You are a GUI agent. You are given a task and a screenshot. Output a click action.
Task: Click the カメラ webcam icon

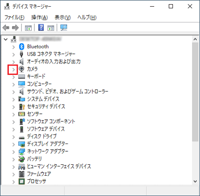coord(21,69)
